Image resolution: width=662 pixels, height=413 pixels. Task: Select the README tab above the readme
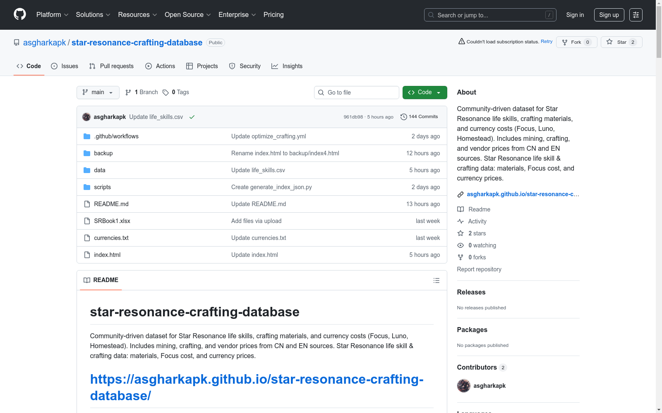(101, 280)
